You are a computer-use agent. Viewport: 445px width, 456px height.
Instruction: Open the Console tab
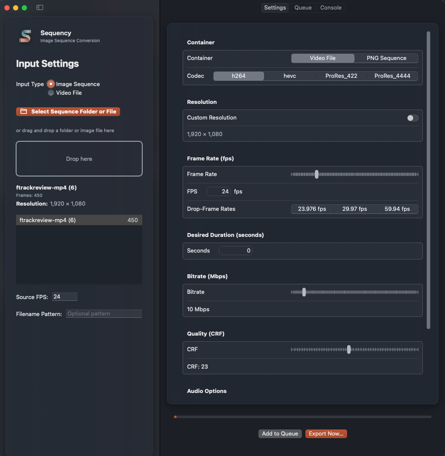[x=331, y=7]
